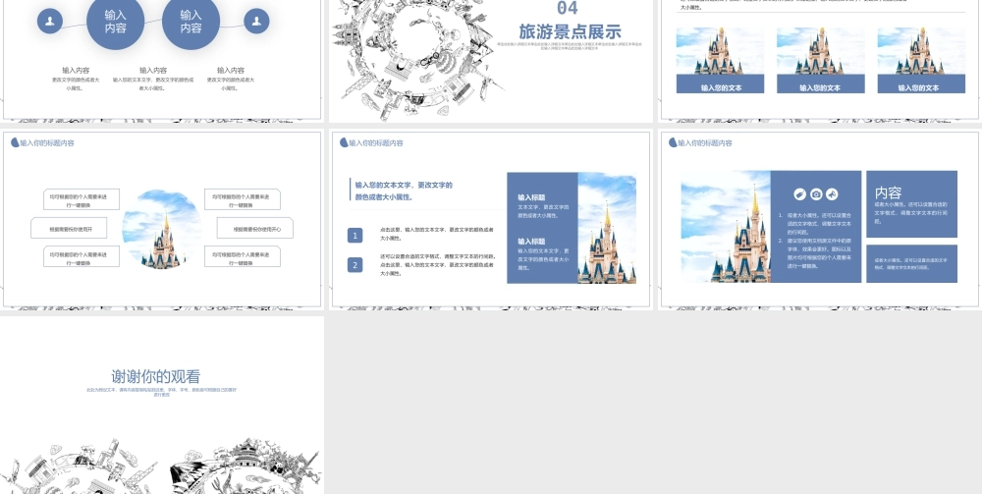Select the 谢谢你的观看 closing title
This screenshot has width=982, height=494.
tap(156, 376)
